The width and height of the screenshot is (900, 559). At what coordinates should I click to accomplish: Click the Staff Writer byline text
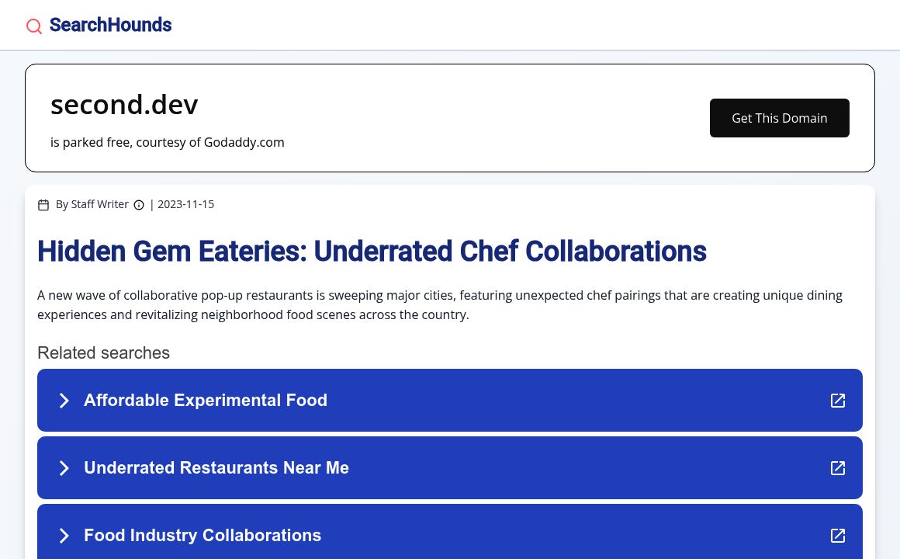pyautogui.click(x=92, y=204)
